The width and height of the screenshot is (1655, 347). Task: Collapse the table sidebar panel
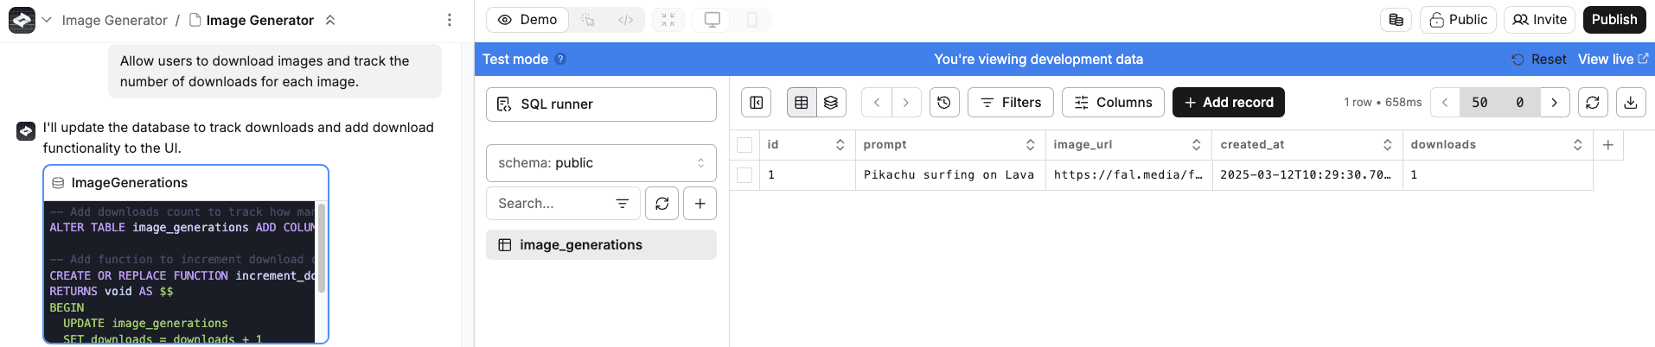757,103
